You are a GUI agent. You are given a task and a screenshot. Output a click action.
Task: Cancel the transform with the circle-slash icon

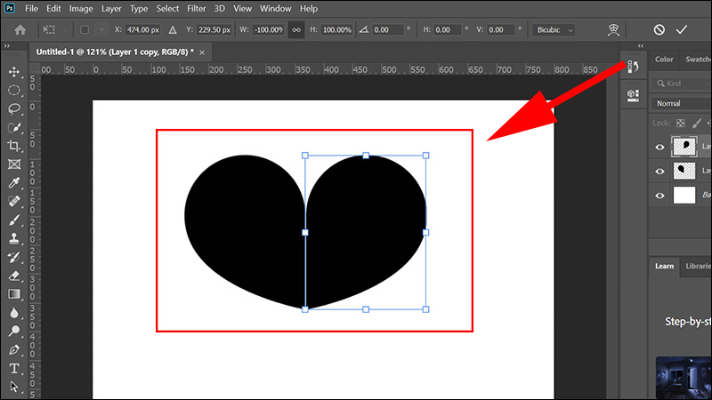click(659, 29)
